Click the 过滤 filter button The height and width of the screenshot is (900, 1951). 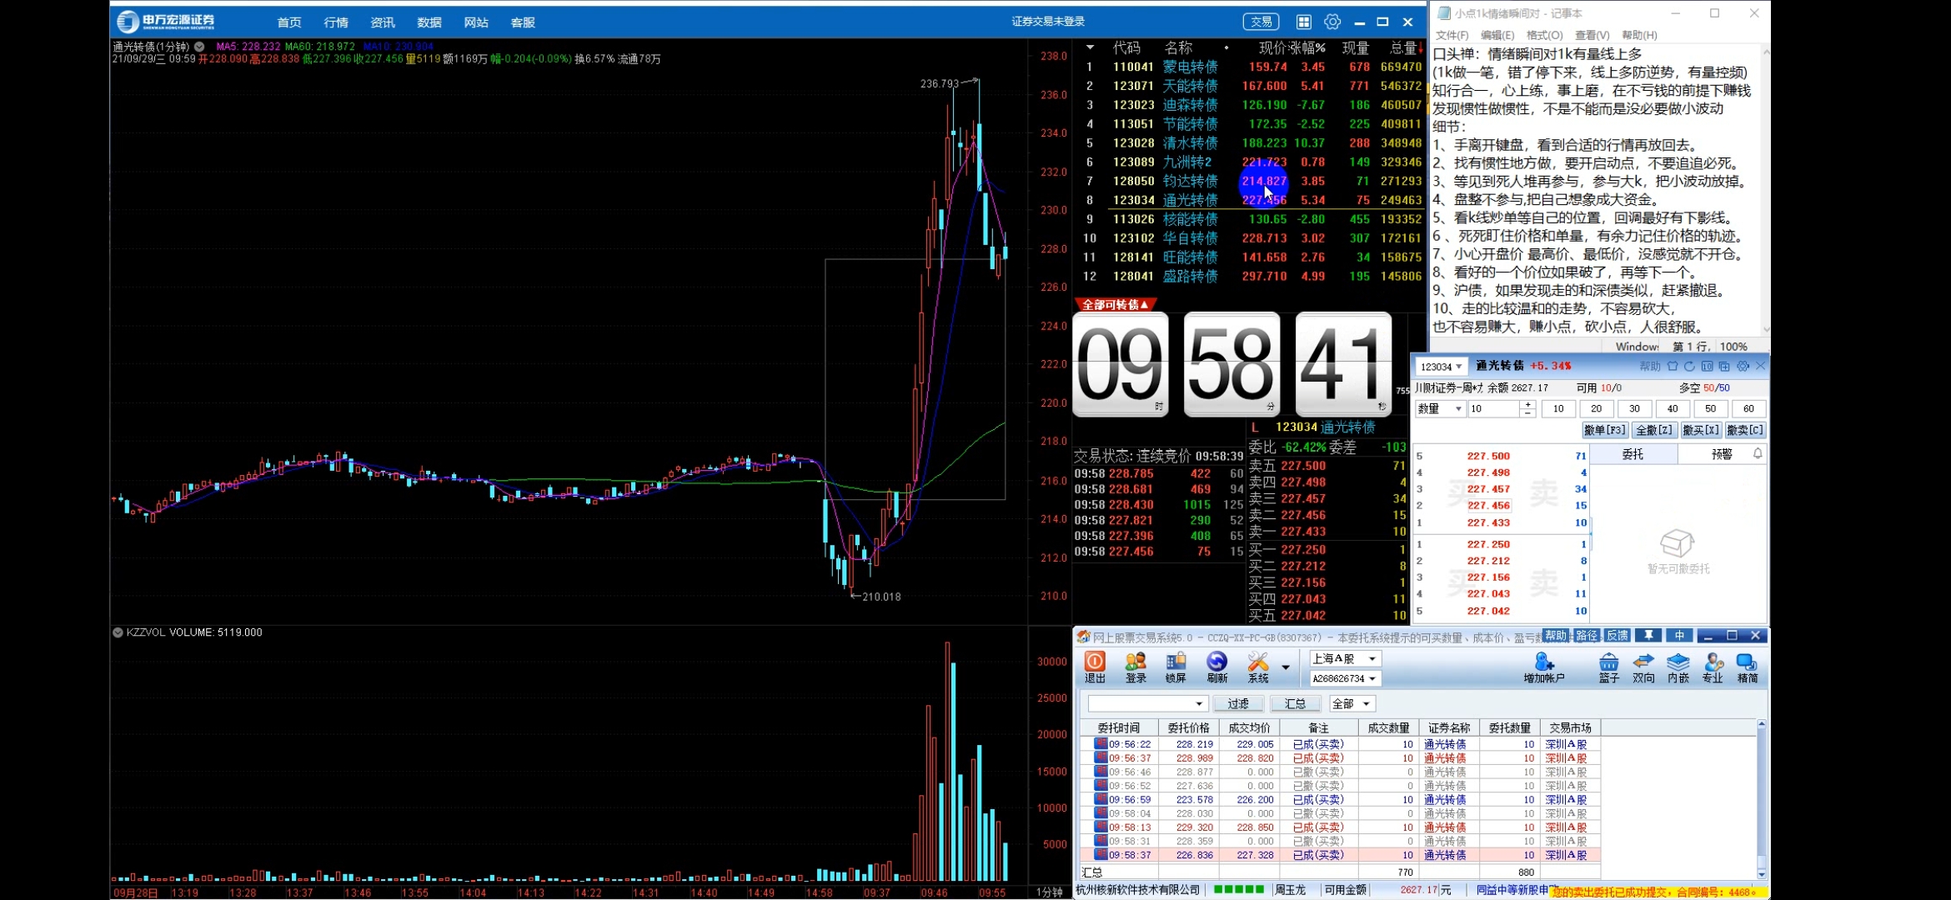(1238, 704)
